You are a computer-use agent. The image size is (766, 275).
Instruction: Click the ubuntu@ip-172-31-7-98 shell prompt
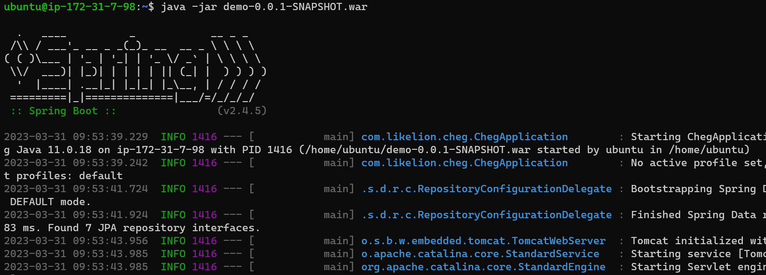point(79,7)
